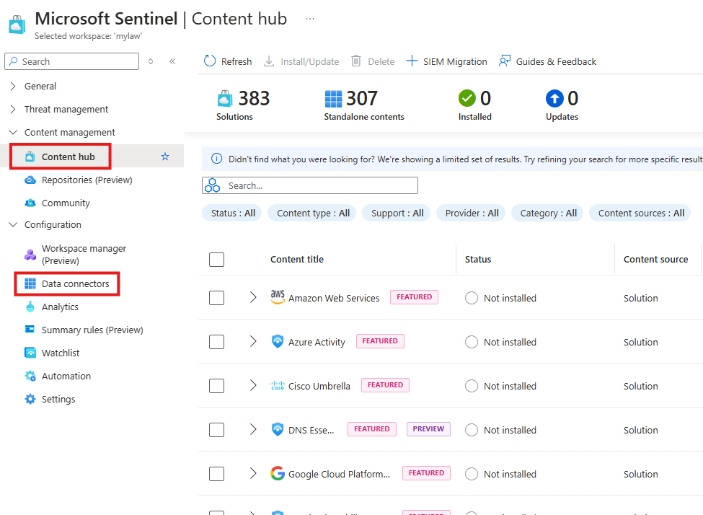Click the sidebar Search field
The width and height of the screenshot is (703, 515).
click(71, 61)
